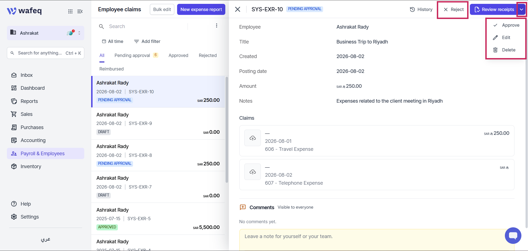Select the SYS-EXR-10 claim in list
The image size is (528, 251).
(158, 92)
